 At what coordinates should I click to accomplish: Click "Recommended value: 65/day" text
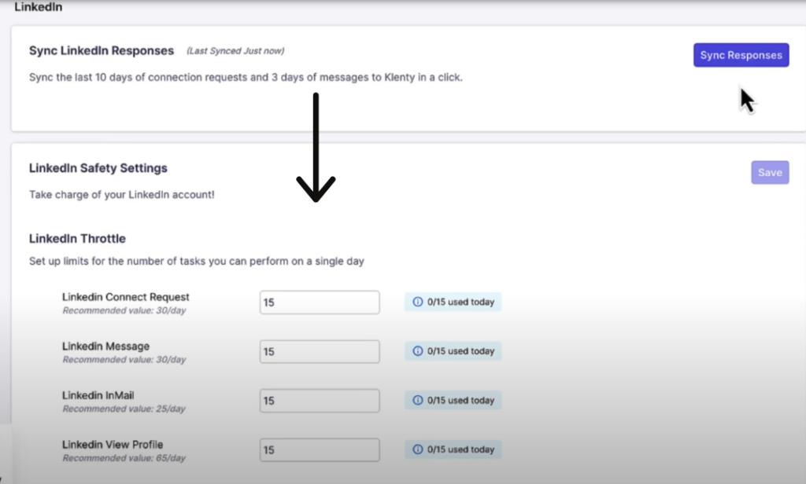[x=124, y=458]
